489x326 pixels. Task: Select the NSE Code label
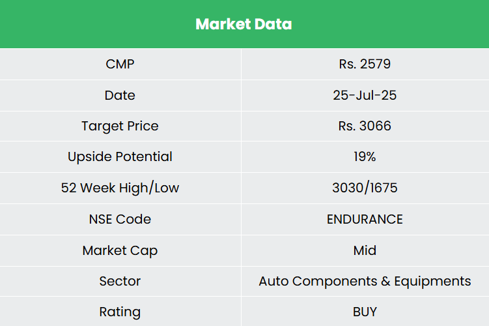[x=120, y=219]
